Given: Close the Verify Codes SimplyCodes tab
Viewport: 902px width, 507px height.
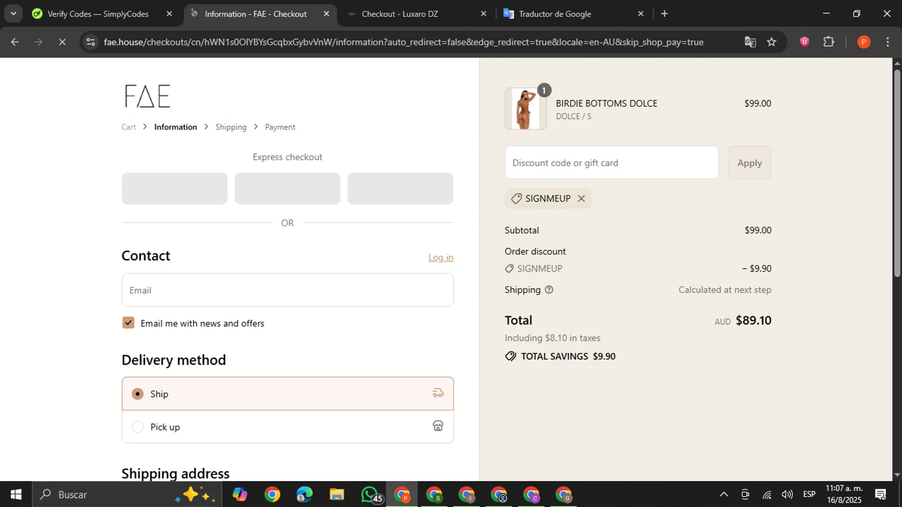Looking at the screenshot, I should pyautogui.click(x=170, y=14).
